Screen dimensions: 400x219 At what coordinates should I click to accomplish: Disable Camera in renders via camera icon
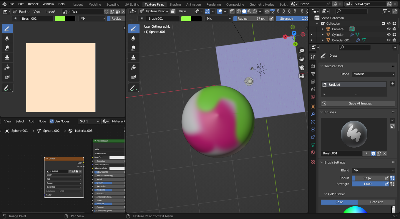[394, 29]
